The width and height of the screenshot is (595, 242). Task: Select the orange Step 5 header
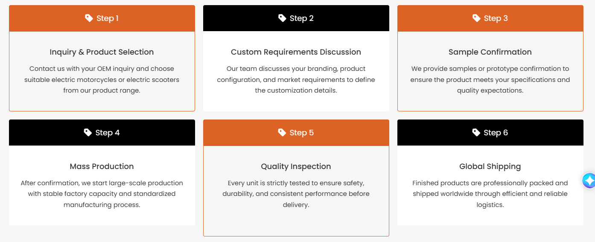point(296,133)
